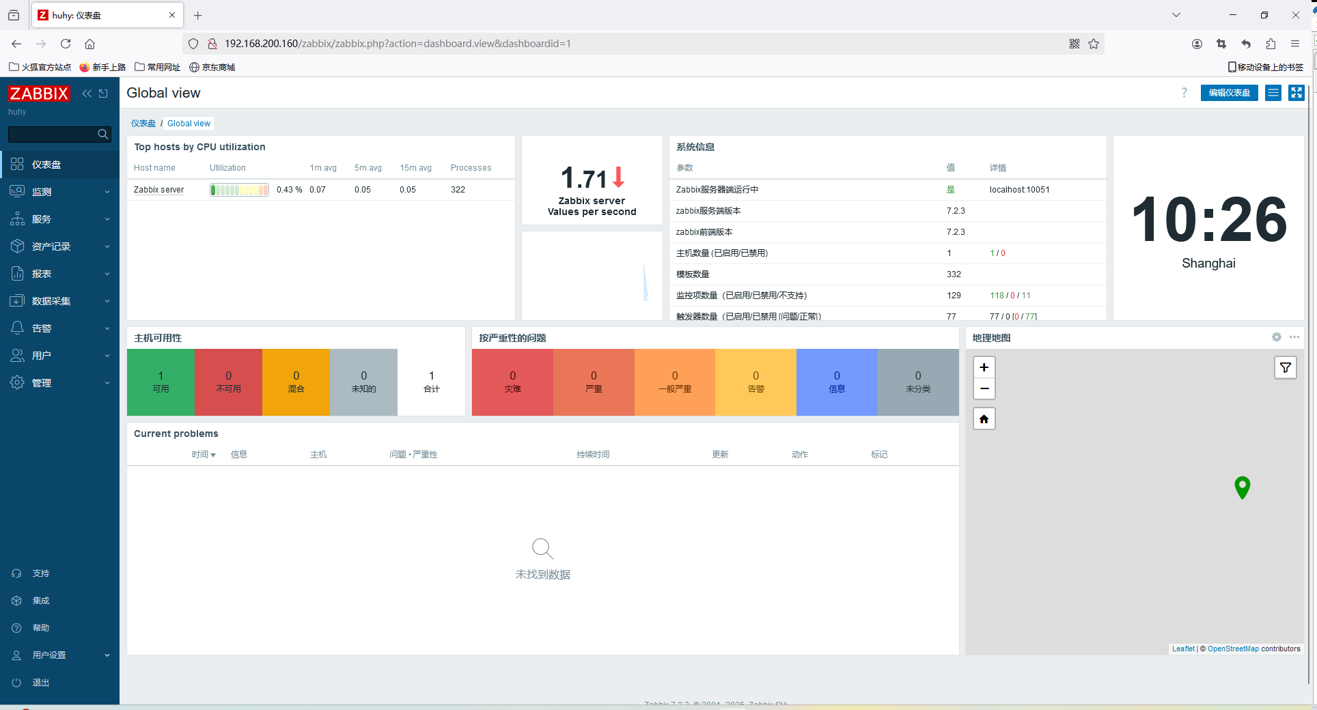The width and height of the screenshot is (1317, 710).
Task: Click the green map marker pin
Action: [1243, 487]
